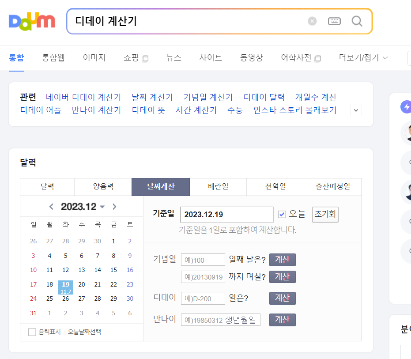Expand the related searches list with the chevron
Viewport: 411px width, 359px height.
click(x=356, y=110)
